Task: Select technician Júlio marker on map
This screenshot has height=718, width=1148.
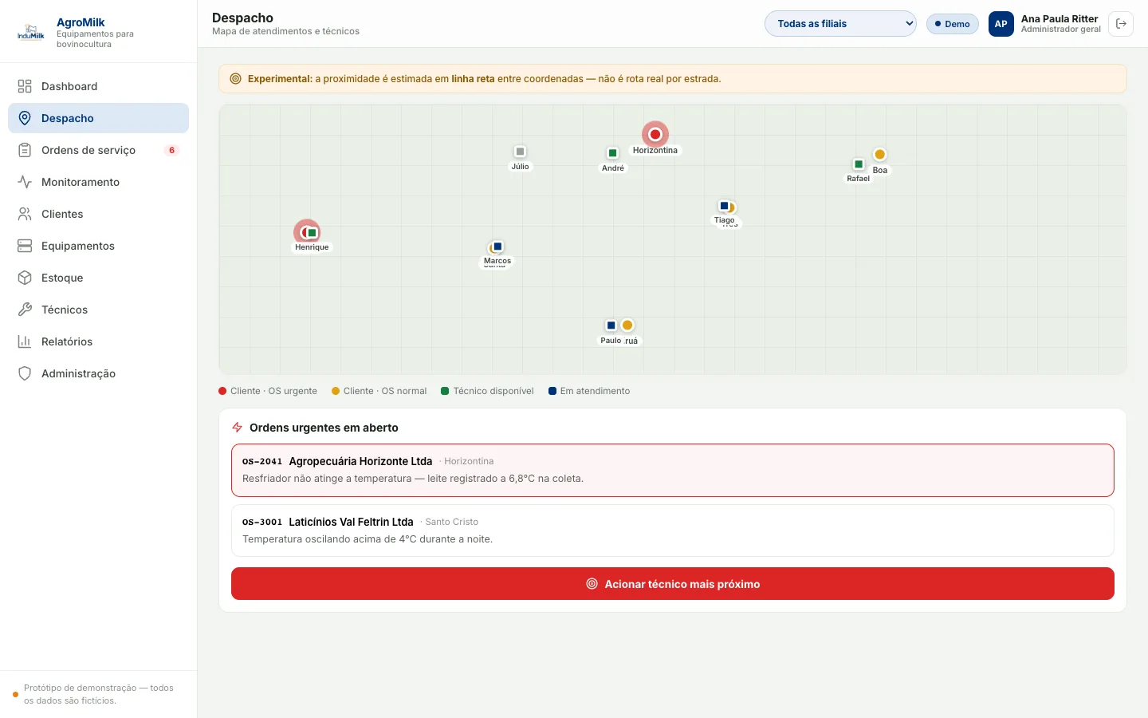Action: pos(520,151)
